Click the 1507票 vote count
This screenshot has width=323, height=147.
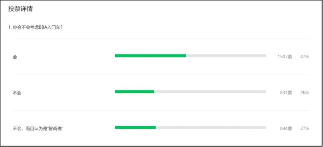[x=285, y=57]
